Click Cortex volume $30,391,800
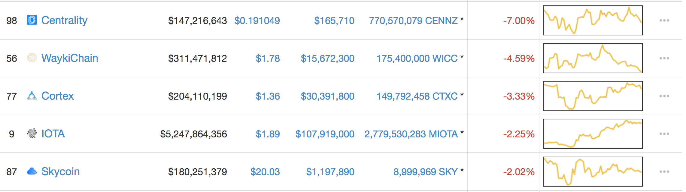Viewport: 686px width, 192px height. (328, 96)
